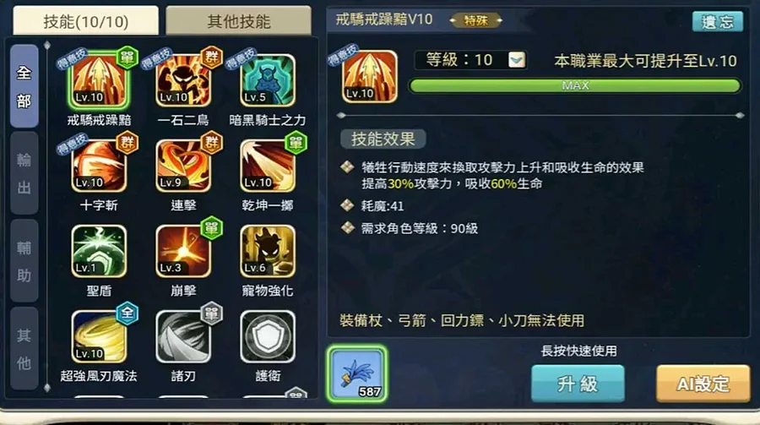Pick the 乾坤一擲 skill icon
The image size is (760, 425).
coord(268,166)
